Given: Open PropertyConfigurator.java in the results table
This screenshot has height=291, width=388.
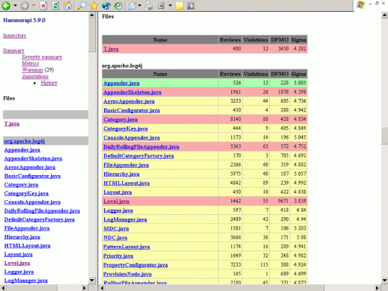Looking at the screenshot, I should 135,265.
